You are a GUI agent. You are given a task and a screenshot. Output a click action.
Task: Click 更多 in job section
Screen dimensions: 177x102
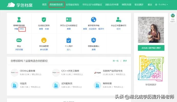125,61
